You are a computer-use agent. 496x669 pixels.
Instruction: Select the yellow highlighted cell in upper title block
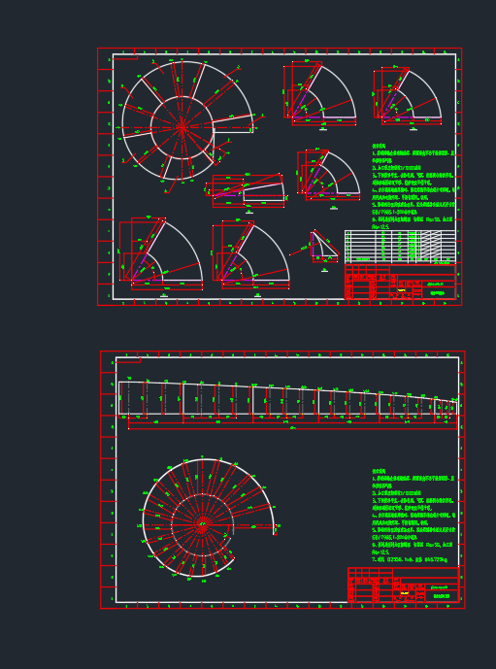401,290
